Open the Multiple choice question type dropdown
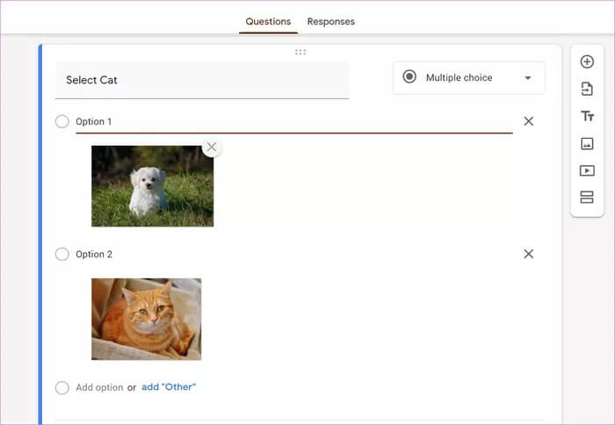The image size is (615, 425). tap(468, 77)
